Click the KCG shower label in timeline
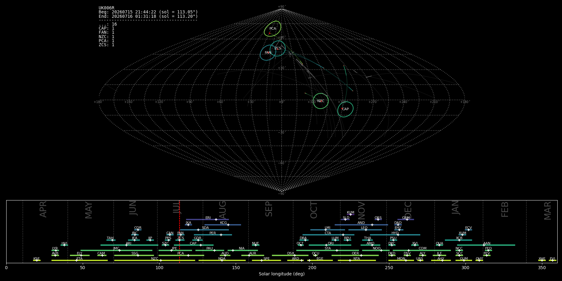 224,223
